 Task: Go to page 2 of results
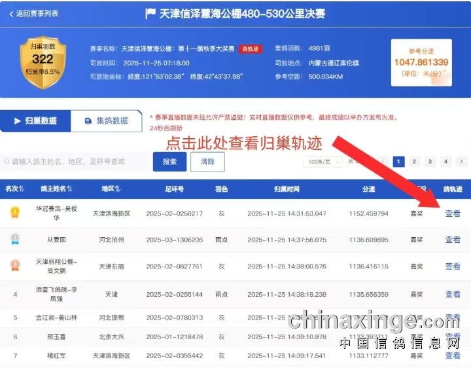pos(414,161)
